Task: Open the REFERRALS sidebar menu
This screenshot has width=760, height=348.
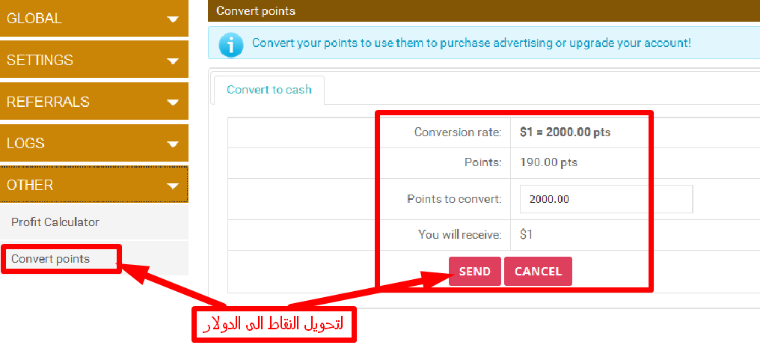Action: (x=94, y=101)
